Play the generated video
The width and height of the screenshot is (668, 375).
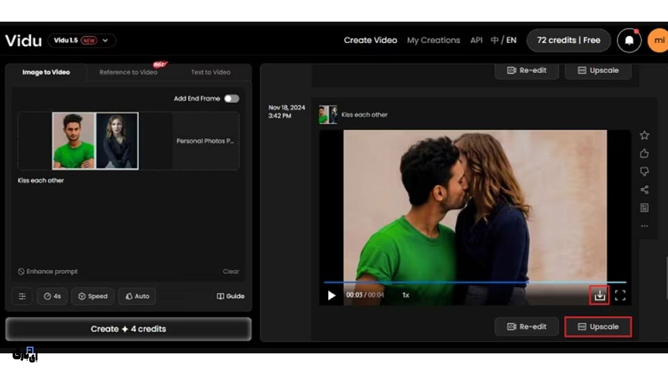click(331, 295)
